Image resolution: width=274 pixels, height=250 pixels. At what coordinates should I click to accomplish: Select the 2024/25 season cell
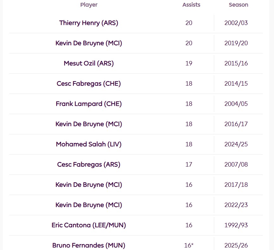(x=236, y=144)
